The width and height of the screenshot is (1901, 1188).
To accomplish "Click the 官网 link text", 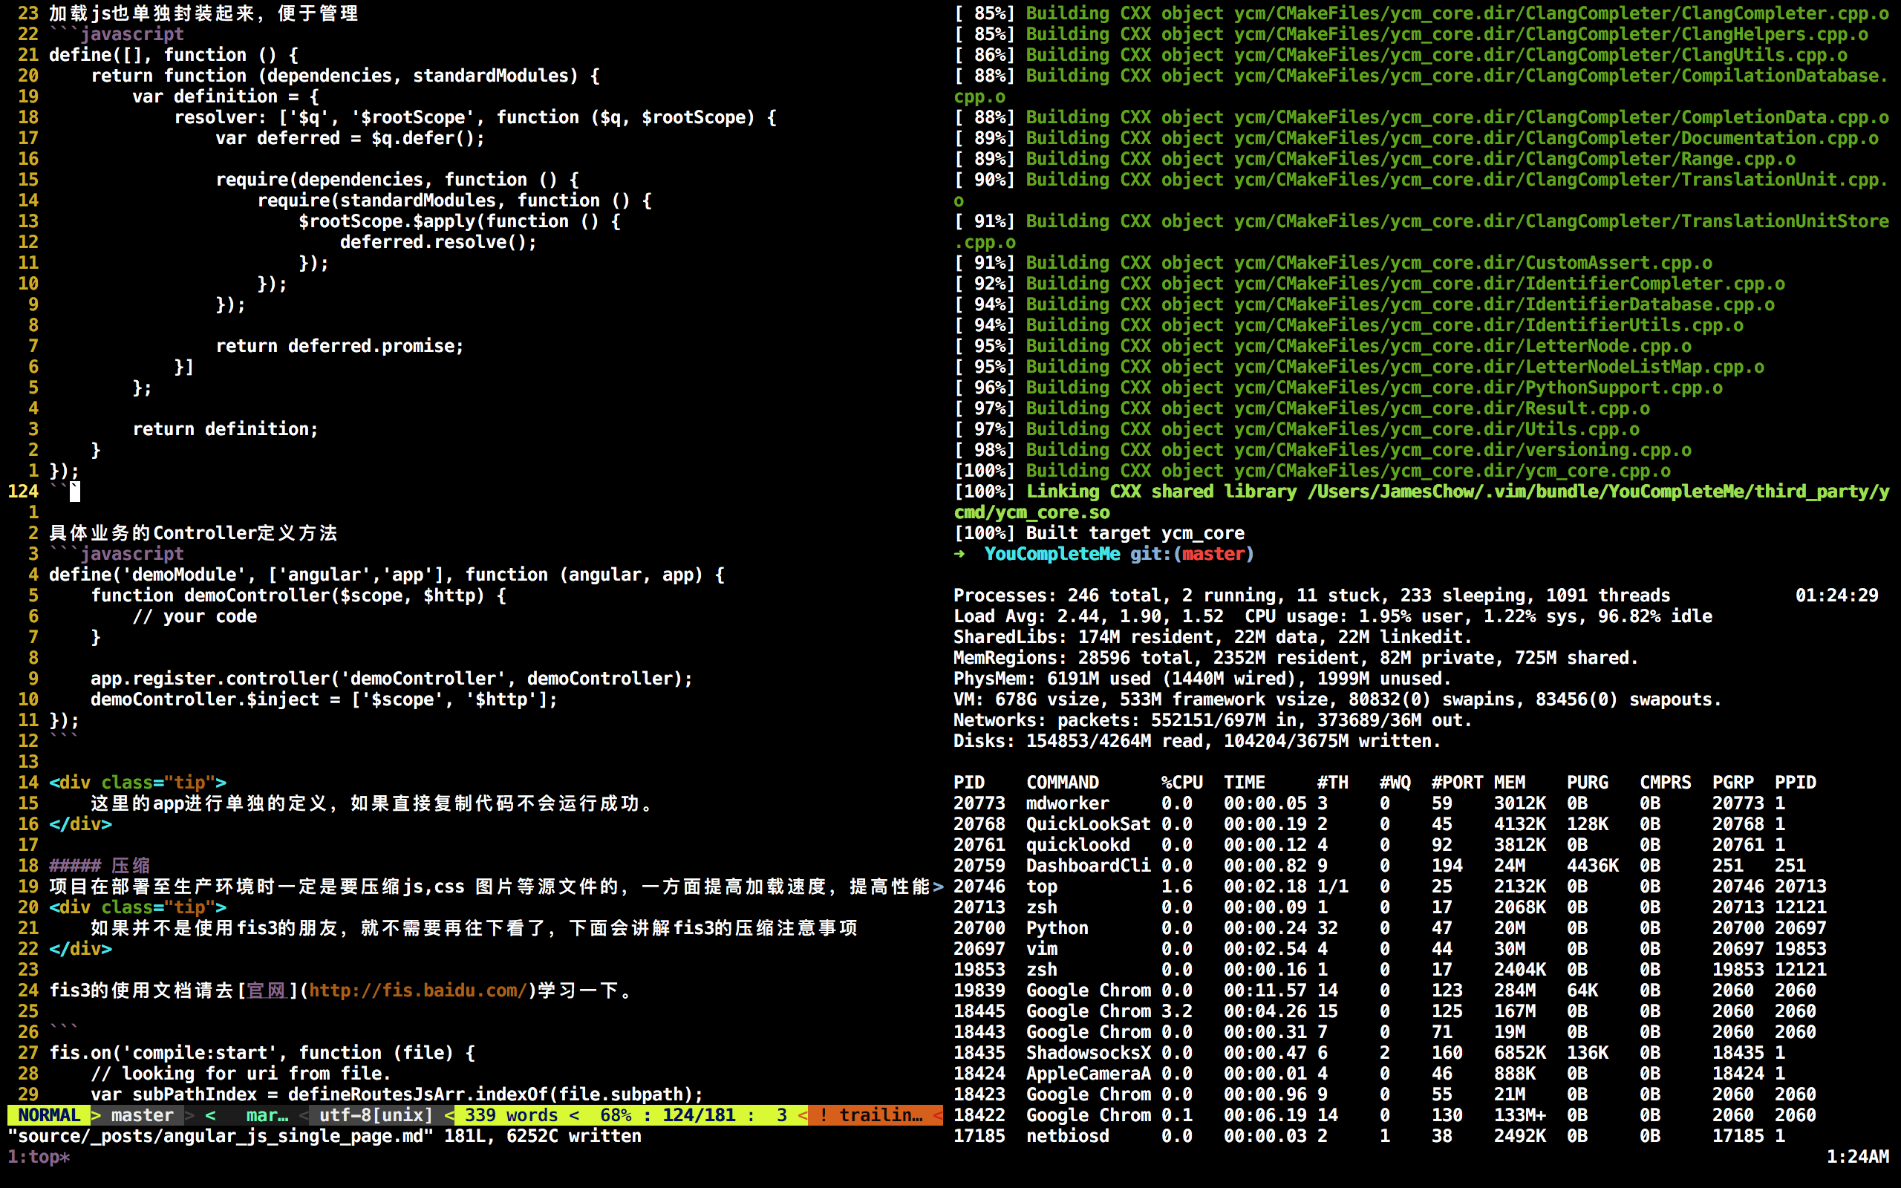I will click(267, 990).
